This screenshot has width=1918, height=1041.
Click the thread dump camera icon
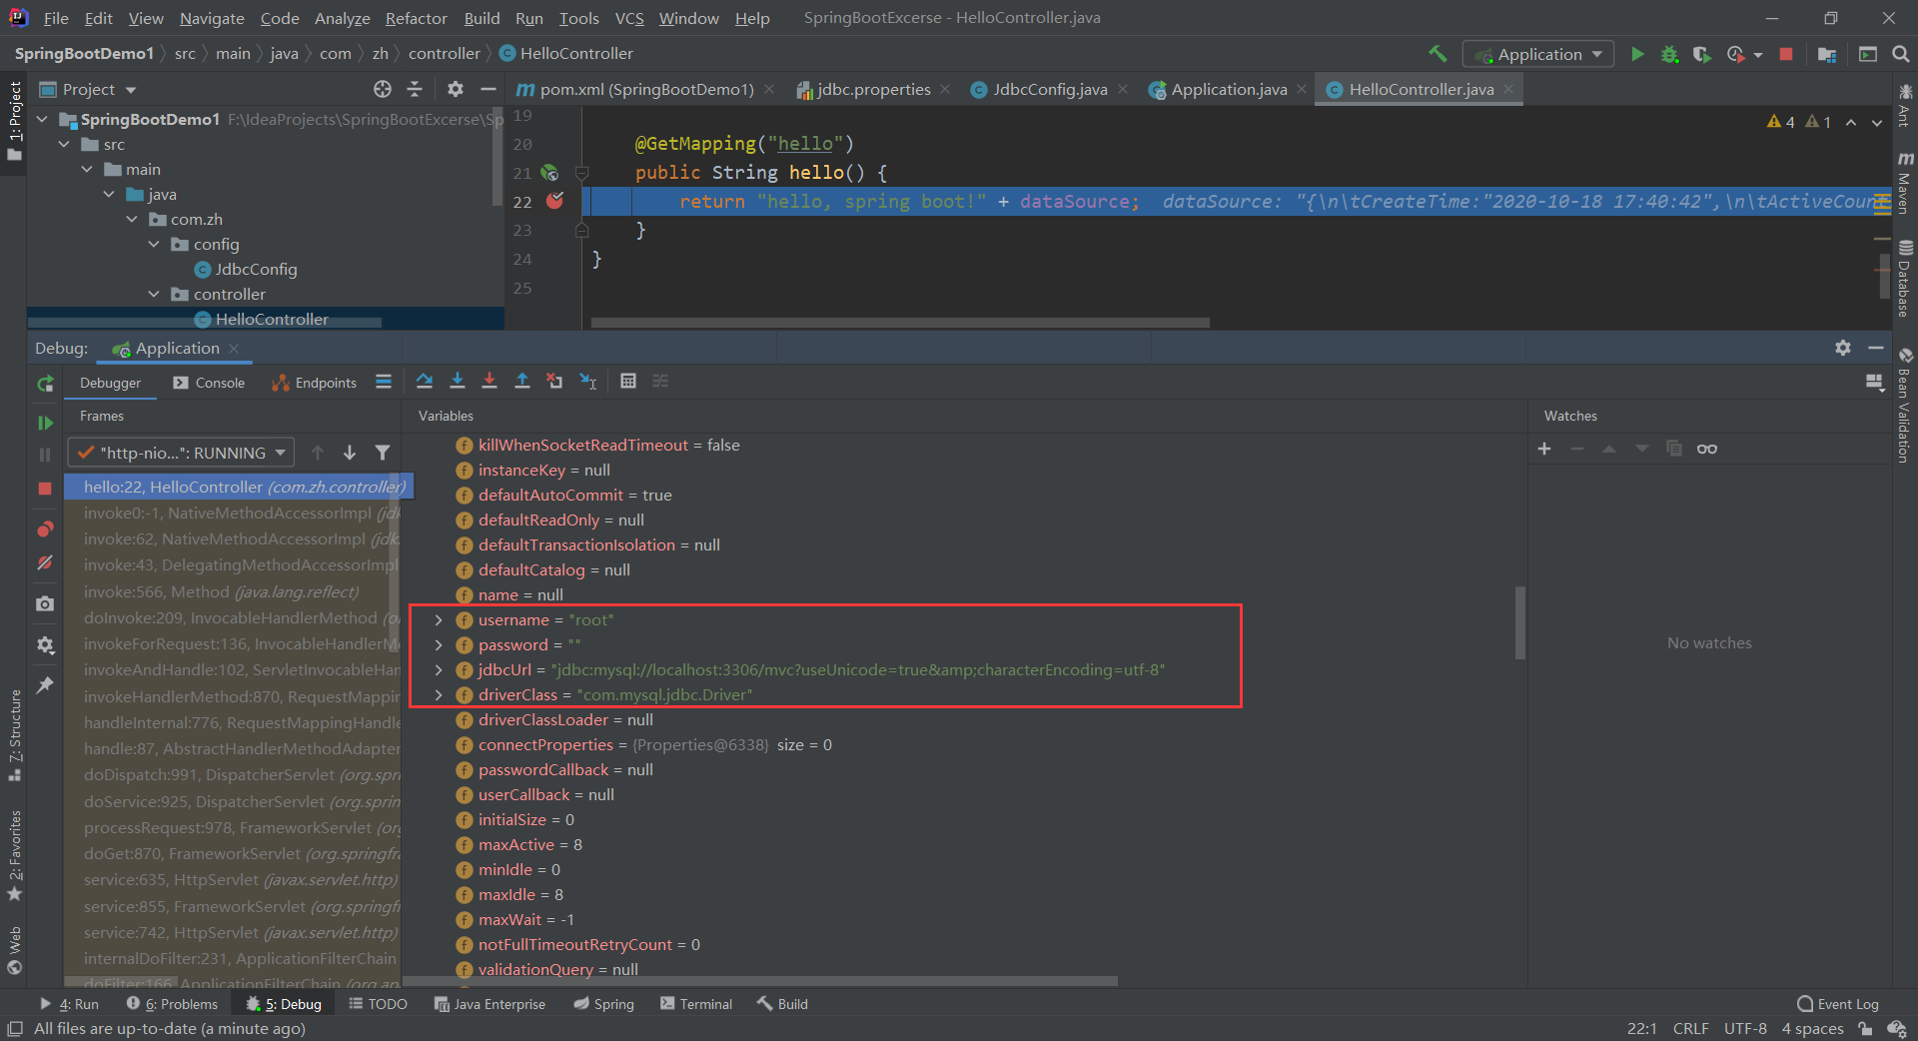(x=45, y=603)
